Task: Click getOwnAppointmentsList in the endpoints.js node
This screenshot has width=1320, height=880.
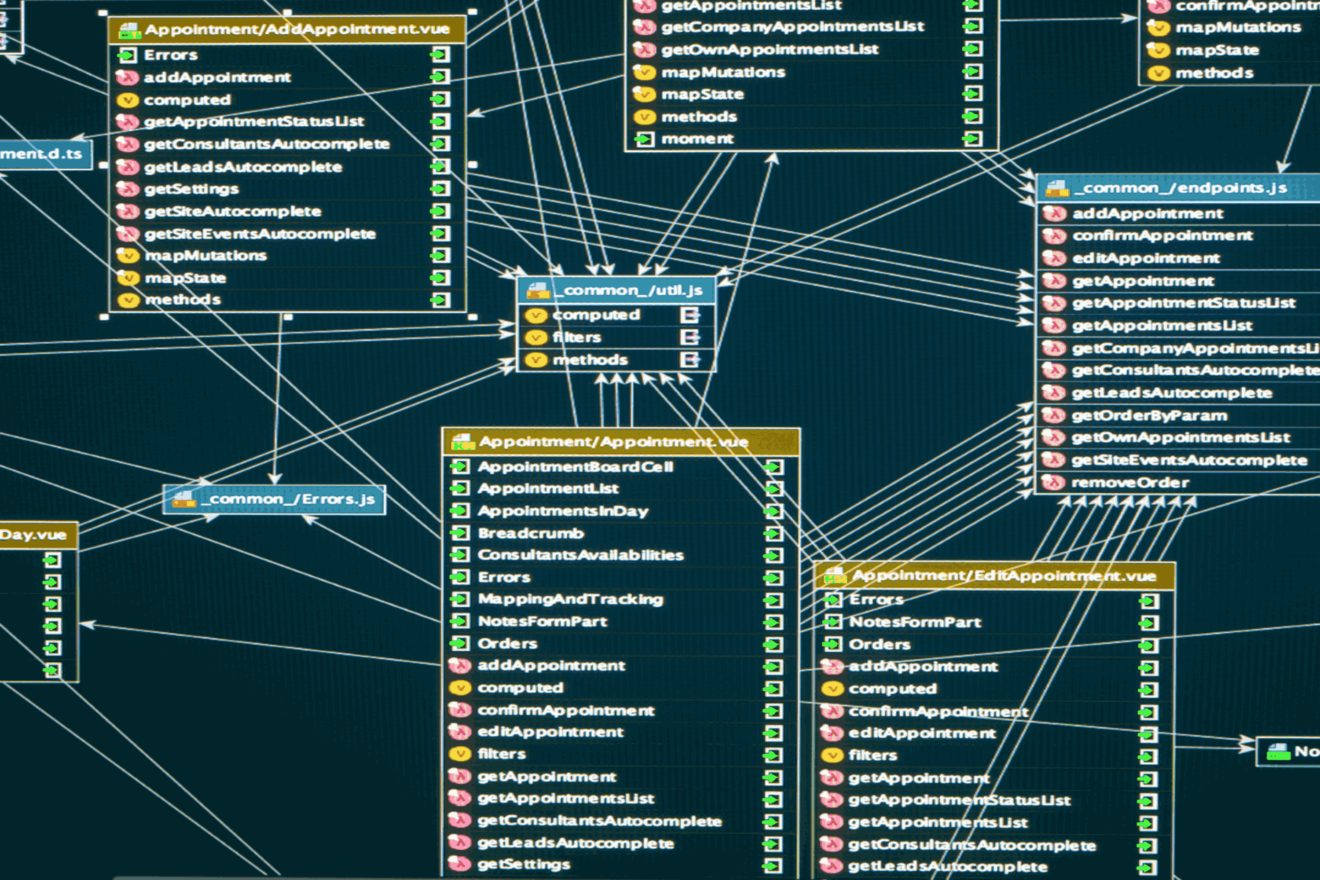Action: click(x=1181, y=437)
